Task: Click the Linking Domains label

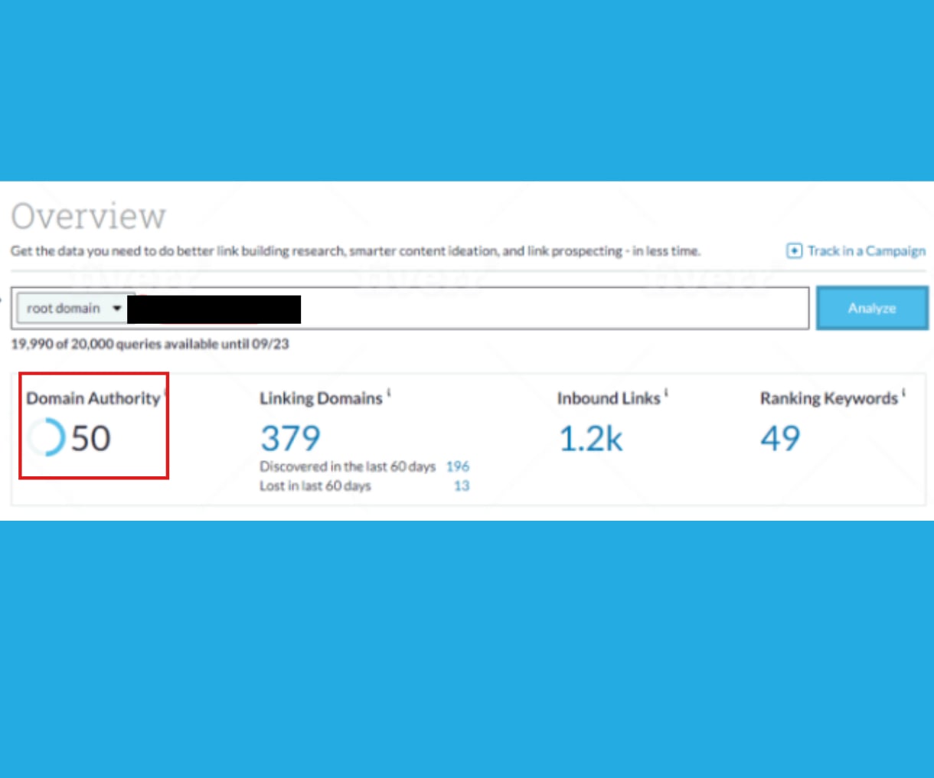Action: pos(321,398)
